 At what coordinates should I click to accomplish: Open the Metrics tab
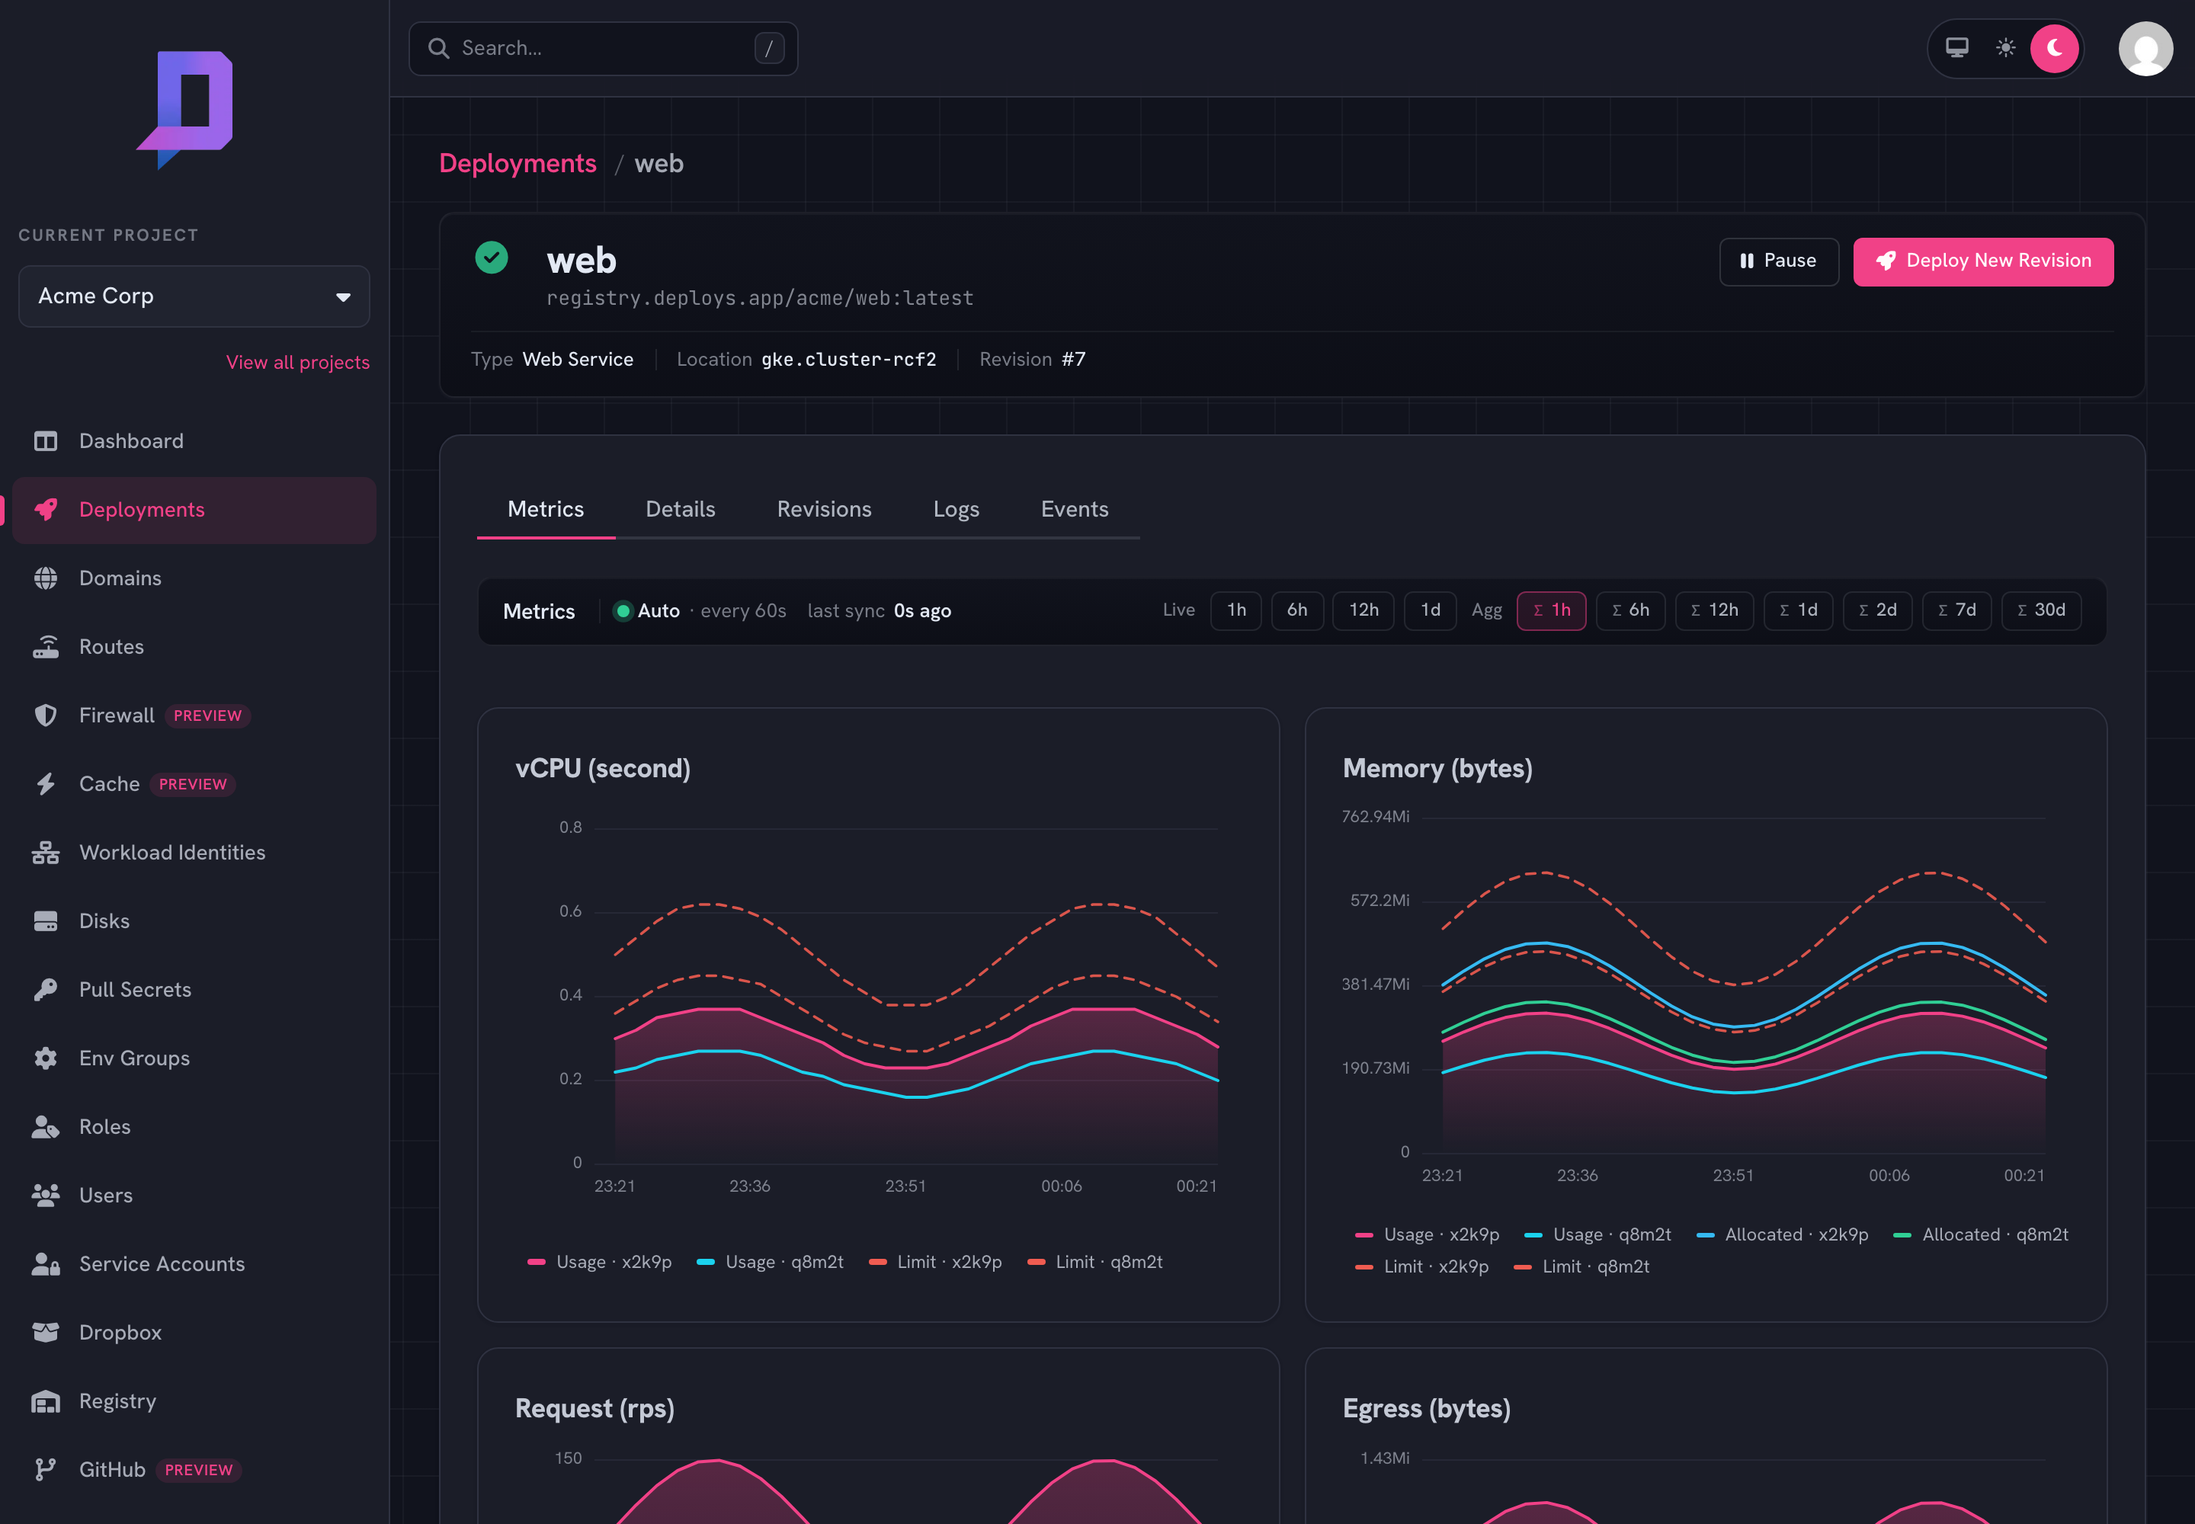[x=546, y=510]
